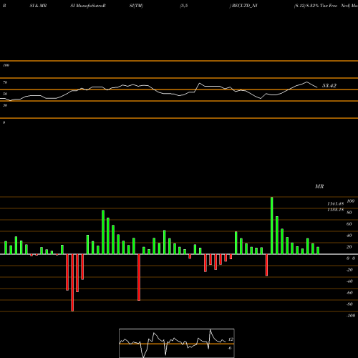Click the '(8.12/8.32% Tax Free' header text
The image size is (358, 358).
(x=316, y=6)
